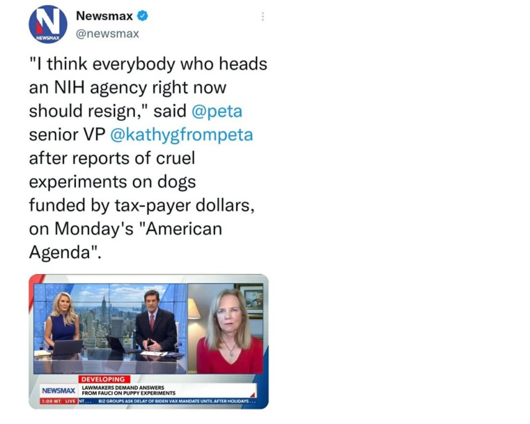
Task: Click the blue verified badge
Action: [142, 15]
